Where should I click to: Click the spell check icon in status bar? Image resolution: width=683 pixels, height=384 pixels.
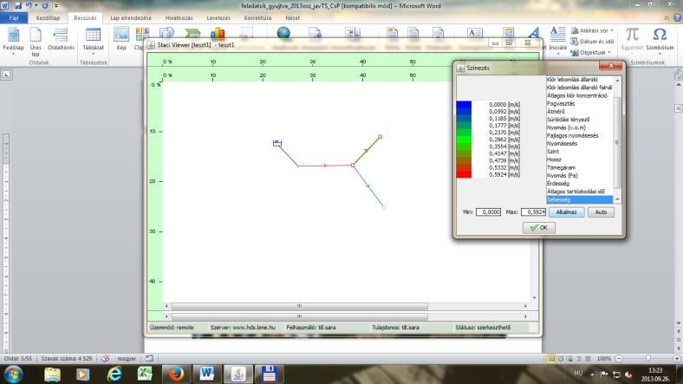(x=105, y=358)
